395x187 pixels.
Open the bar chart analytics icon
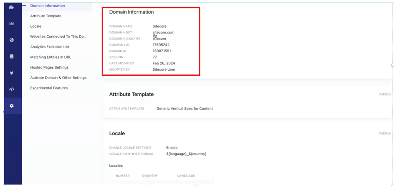point(11,23)
